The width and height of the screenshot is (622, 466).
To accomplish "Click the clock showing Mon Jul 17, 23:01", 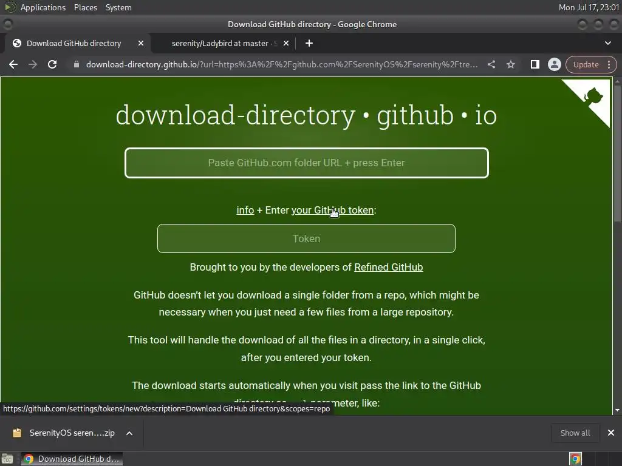I will pyautogui.click(x=589, y=7).
